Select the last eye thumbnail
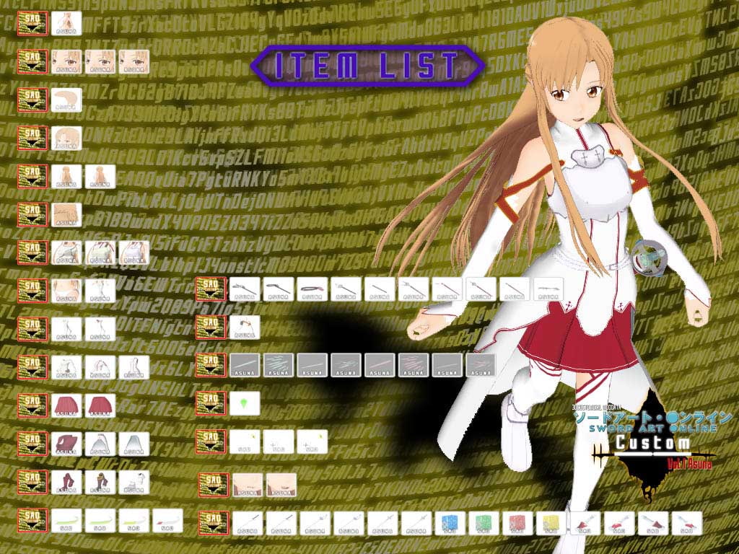The height and width of the screenshot is (554, 739). (x=134, y=62)
